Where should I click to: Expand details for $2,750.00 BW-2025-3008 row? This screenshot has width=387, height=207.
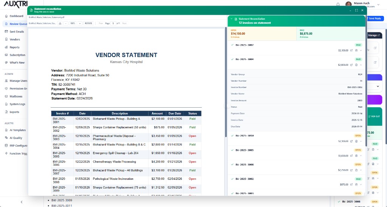[361, 170]
